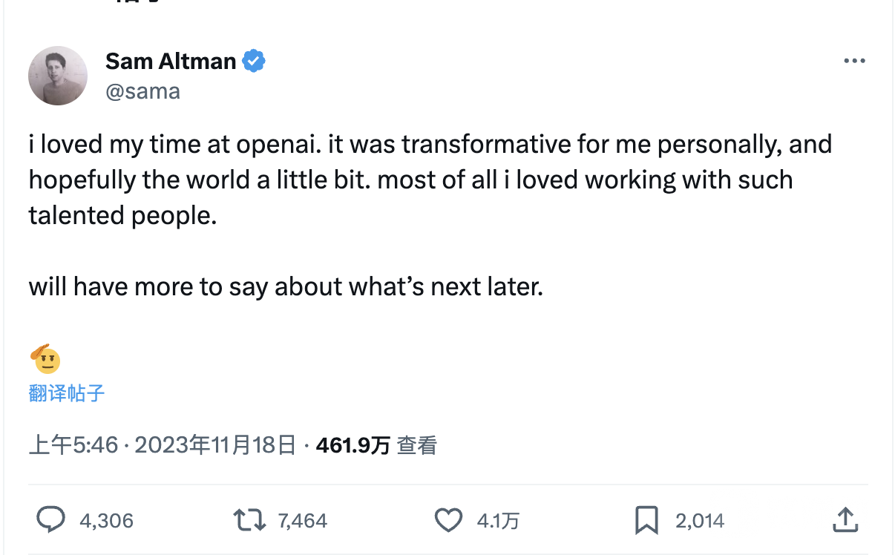Click the reply speech bubble icon

50,520
